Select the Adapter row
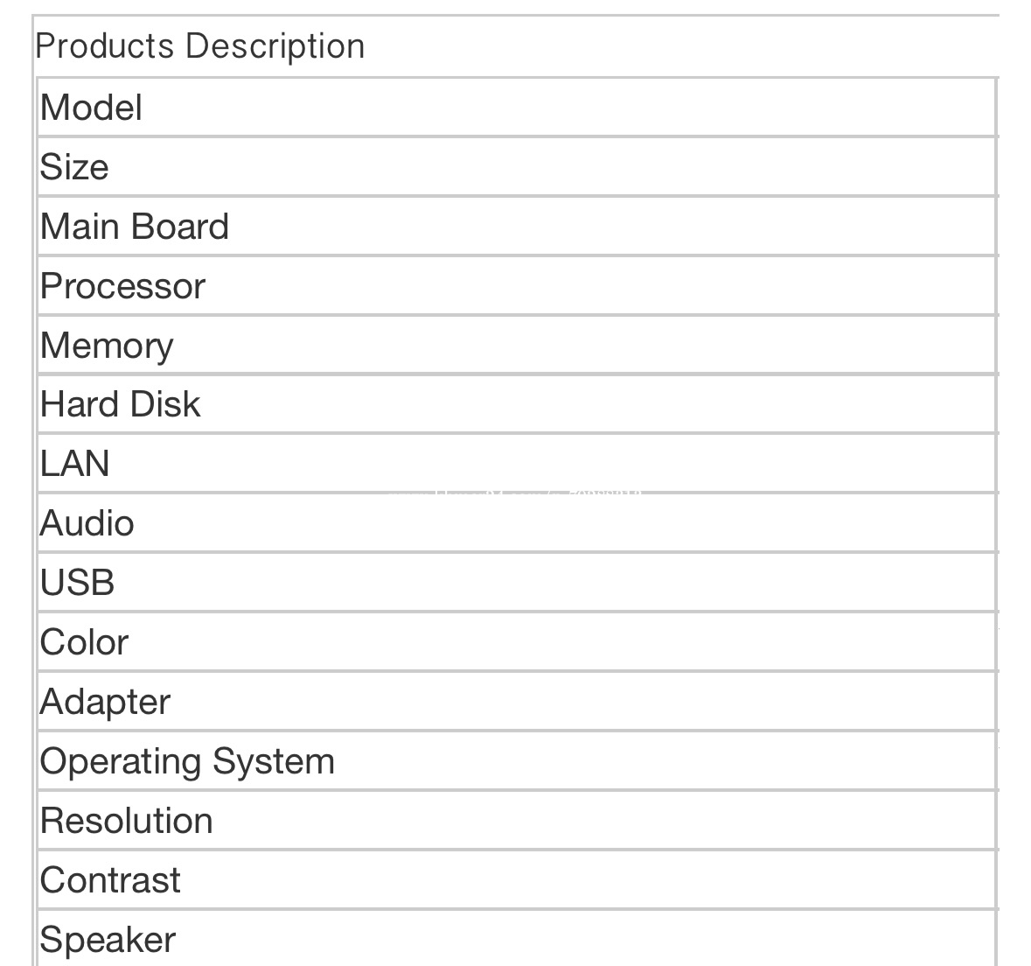Viewport: 1031px width, 966px height. click(x=516, y=702)
